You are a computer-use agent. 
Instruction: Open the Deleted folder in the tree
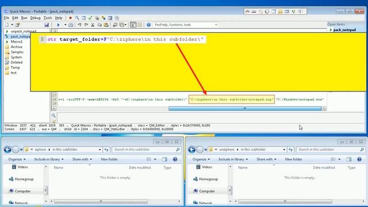(x=17, y=62)
